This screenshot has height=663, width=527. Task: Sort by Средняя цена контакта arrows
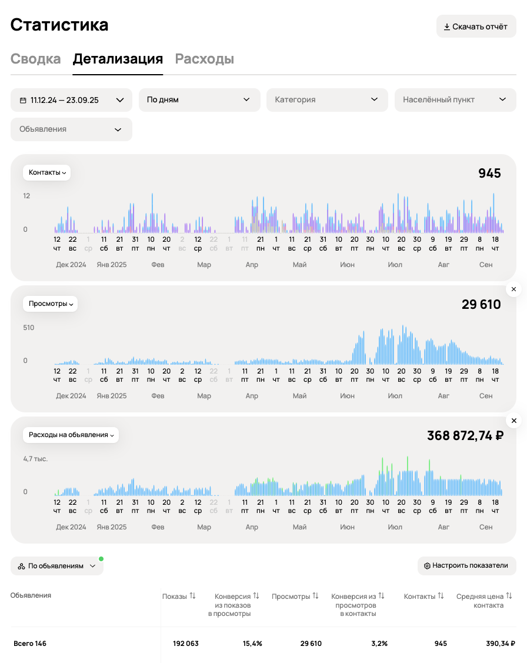pyautogui.click(x=509, y=597)
